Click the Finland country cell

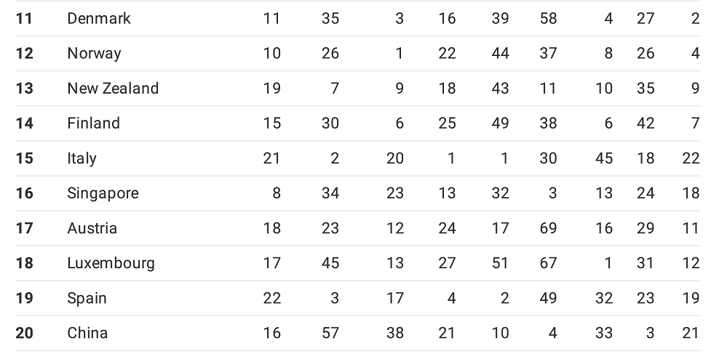pyautogui.click(x=94, y=124)
